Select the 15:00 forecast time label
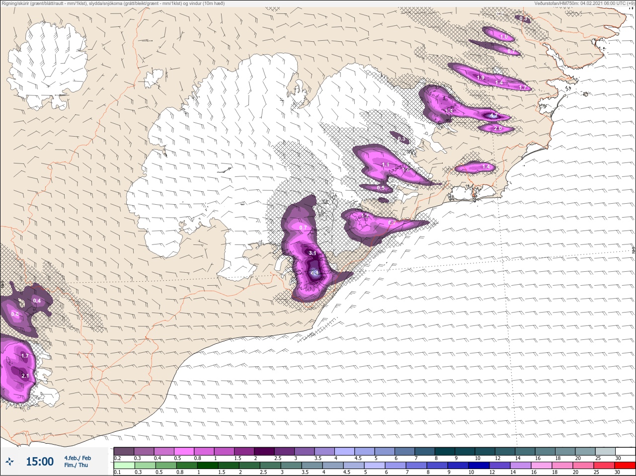 (x=40, y=462)
